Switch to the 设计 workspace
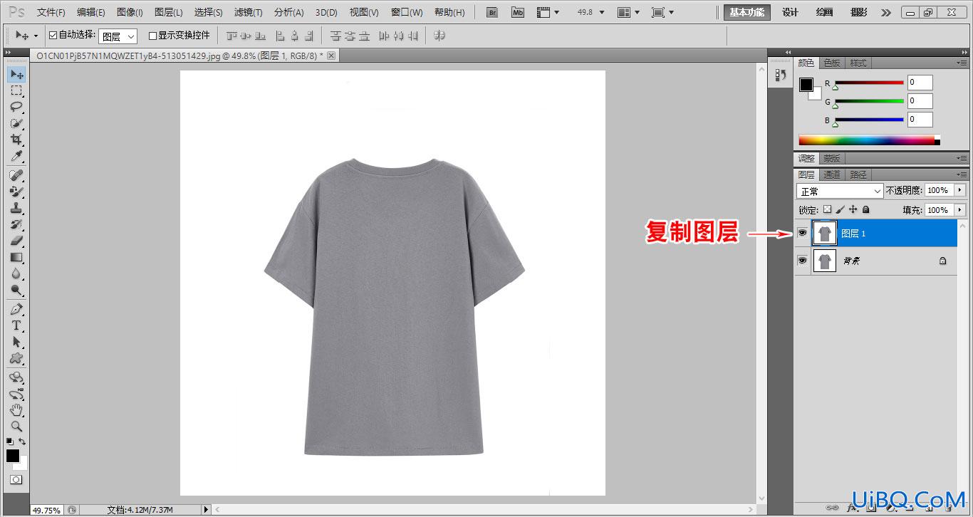This screenshot has height=517, width=973. click(x=790, y=12)
